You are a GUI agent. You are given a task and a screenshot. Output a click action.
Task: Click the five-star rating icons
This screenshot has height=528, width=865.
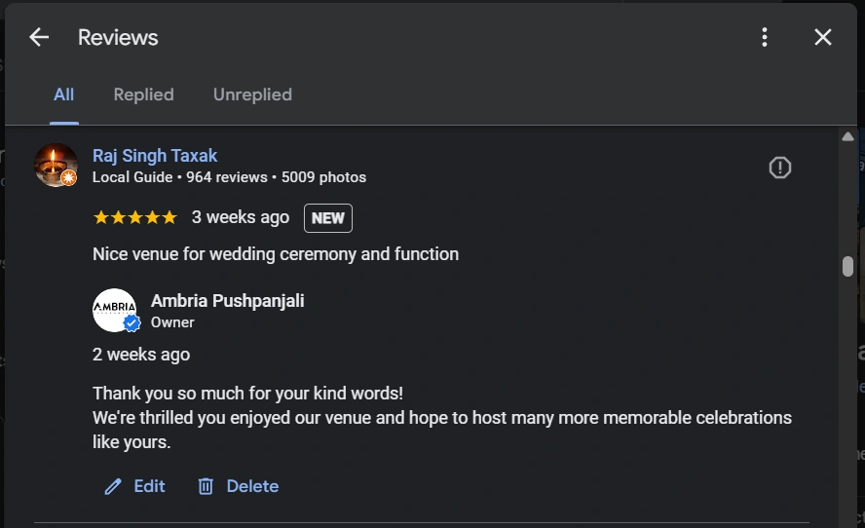click(134, 217)
